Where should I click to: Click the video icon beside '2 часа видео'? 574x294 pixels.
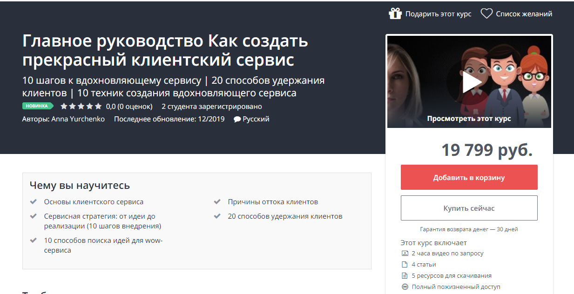tap(405, 254)
